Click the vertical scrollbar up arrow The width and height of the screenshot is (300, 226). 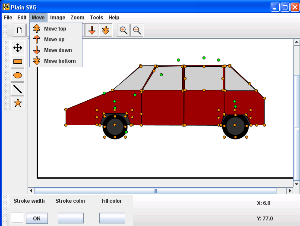click(x=297, y=42)
